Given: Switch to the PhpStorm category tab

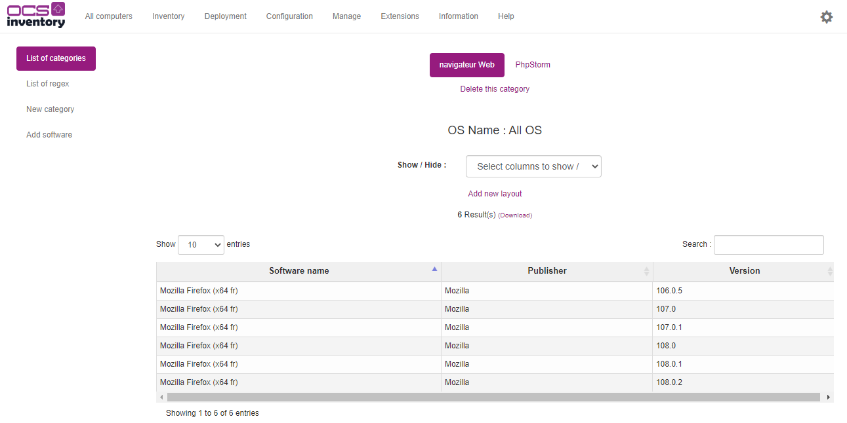Looking at the screenshot, I should pyautogui.click(x=533, y=65).
